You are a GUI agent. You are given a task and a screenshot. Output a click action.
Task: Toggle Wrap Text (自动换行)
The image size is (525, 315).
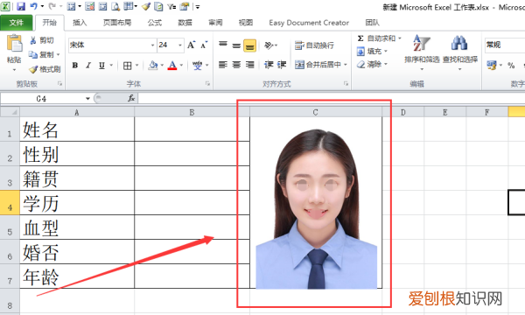click(x=314, y=45)
